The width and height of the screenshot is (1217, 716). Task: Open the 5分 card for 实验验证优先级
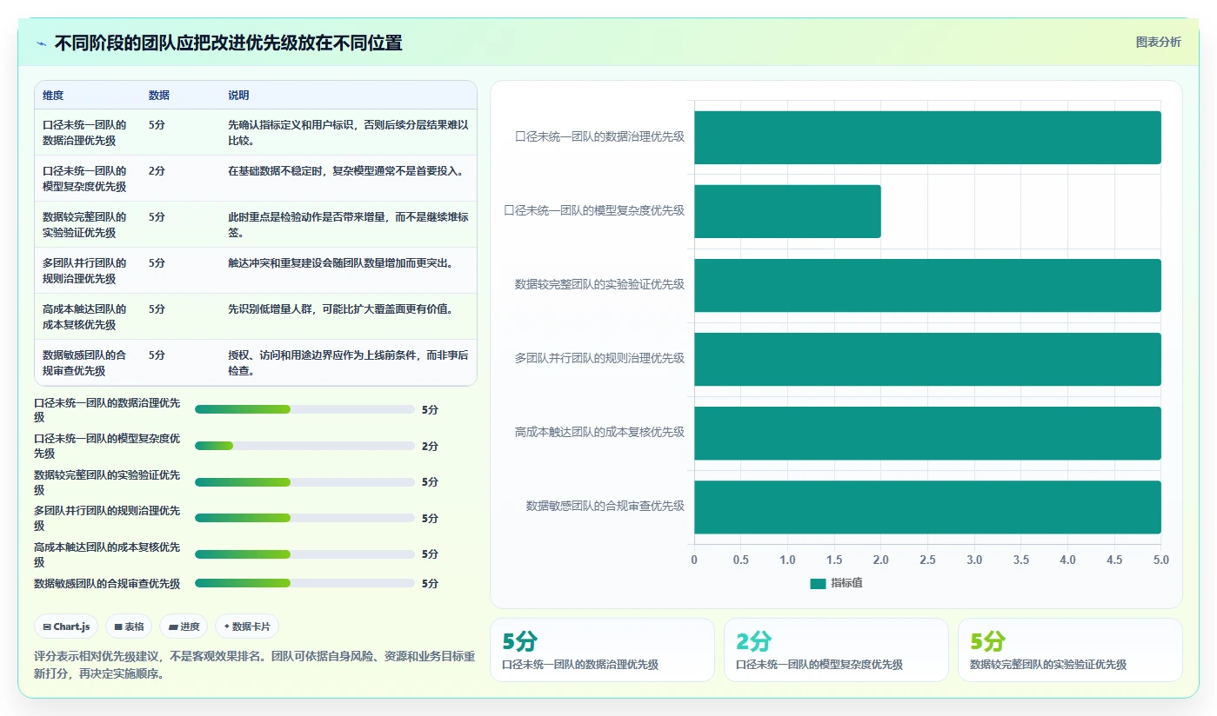click(1070, 650)
